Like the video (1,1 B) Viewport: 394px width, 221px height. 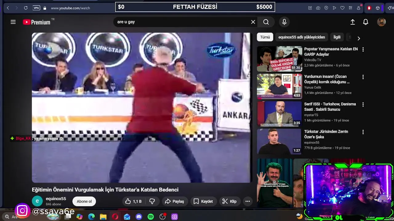(x=134, y=201)
